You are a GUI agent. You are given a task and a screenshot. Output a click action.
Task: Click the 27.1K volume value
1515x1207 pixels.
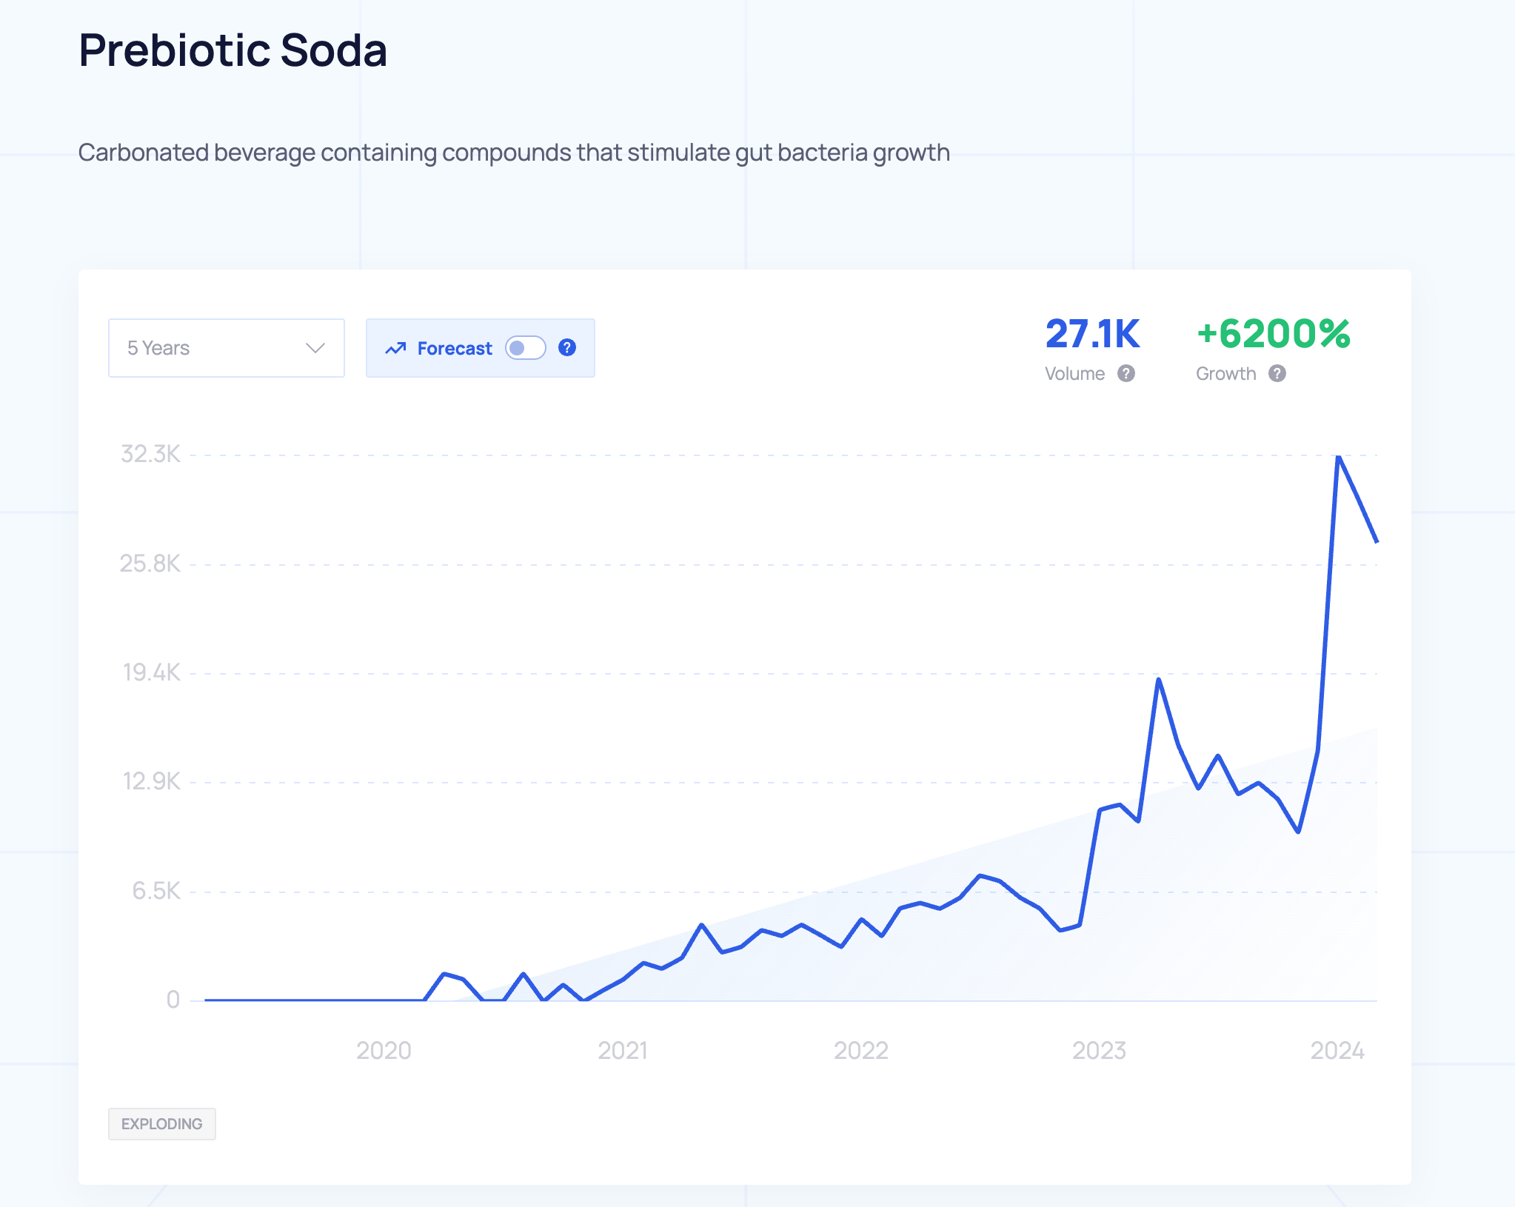1092,334
